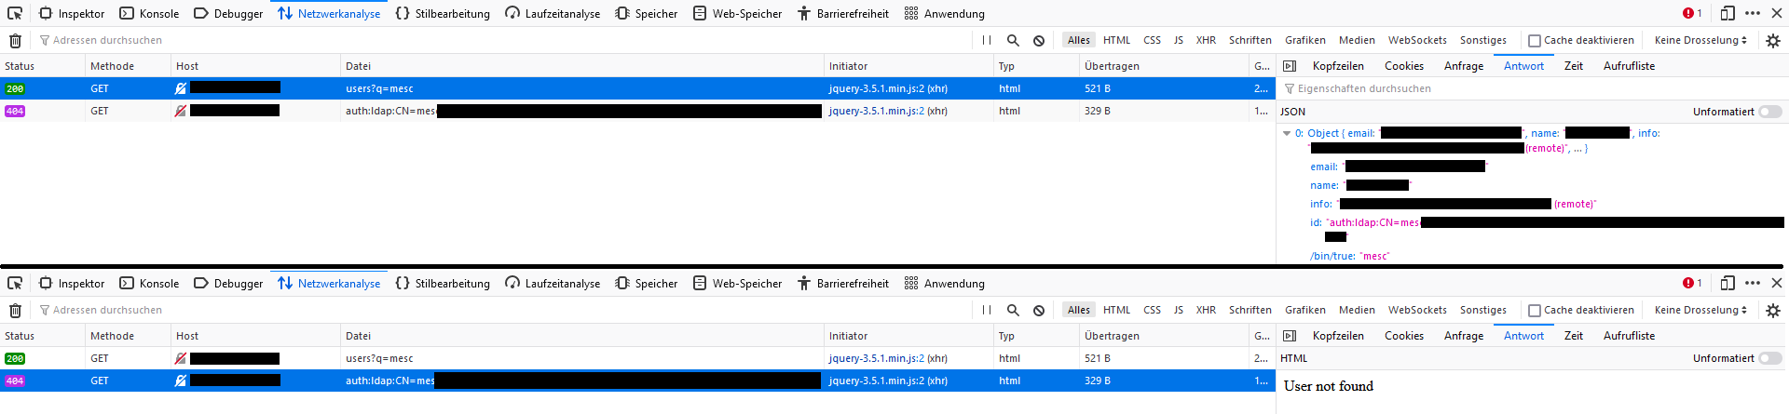
Task: Toggle Unformatiert switch next to HTML heading
Action: click(x=1769, y=358)
